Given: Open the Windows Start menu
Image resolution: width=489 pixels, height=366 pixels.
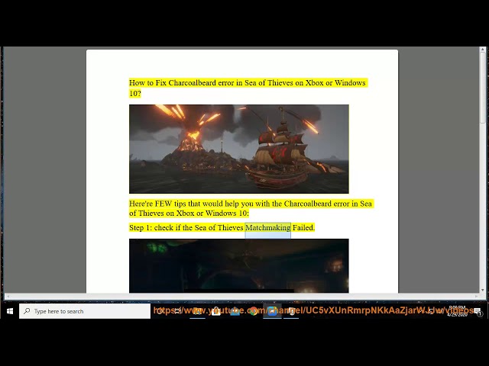Looking at the screenshot, I should [10, 311].
